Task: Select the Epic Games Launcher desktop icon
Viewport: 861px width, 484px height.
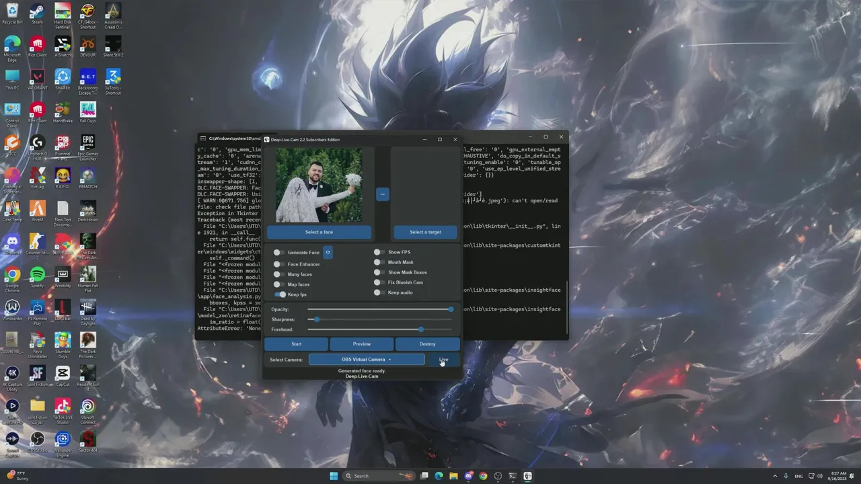Action: (x=87, y=147)
